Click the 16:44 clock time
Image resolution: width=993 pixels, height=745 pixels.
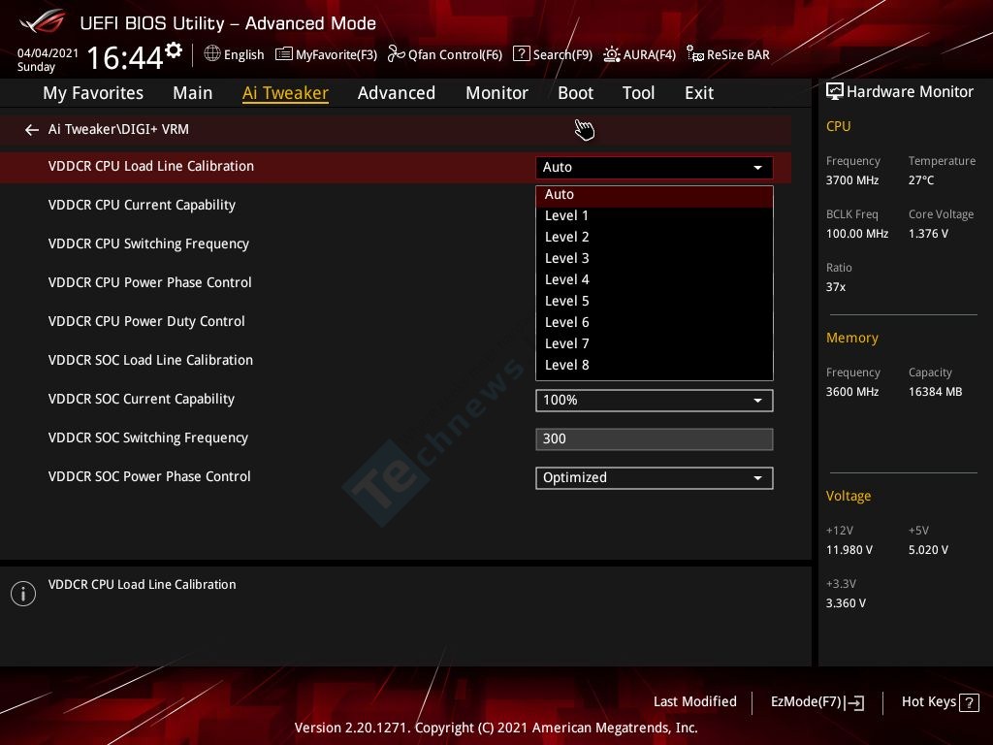point(125,58)
